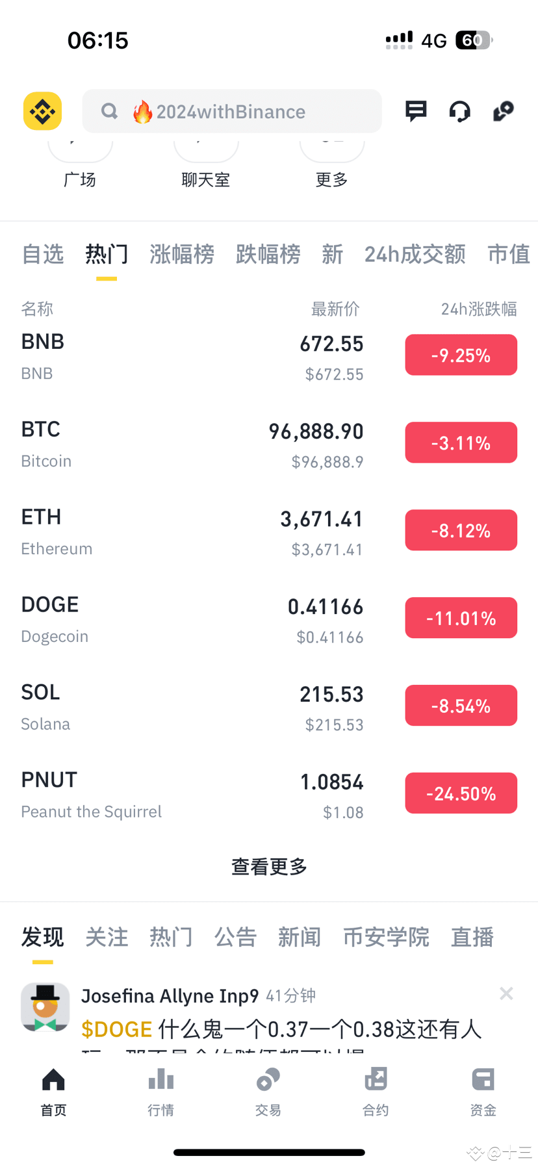Toggle PNUT -24.50% change badge
Screen dimensions: 538x1167
click(461, 793)
